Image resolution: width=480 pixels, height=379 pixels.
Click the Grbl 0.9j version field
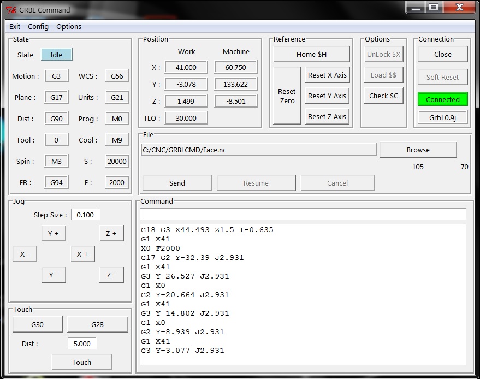443,117
